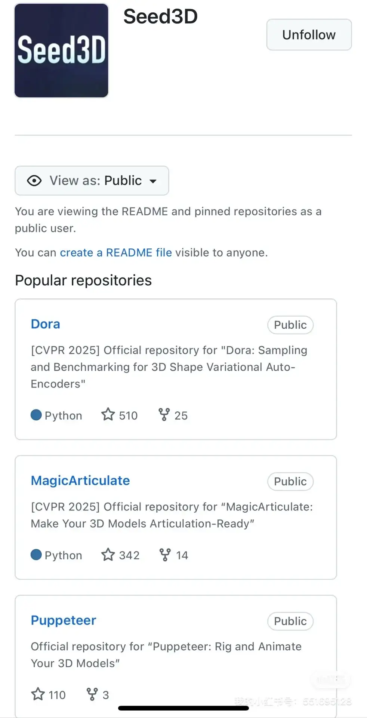Screen dimensions: 367x718
Task: Click the Public badge on Dora card
Action: pos(290,325)
